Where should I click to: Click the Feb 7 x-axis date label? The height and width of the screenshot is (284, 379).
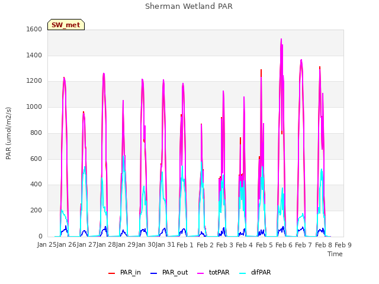(x=303, y=245)
